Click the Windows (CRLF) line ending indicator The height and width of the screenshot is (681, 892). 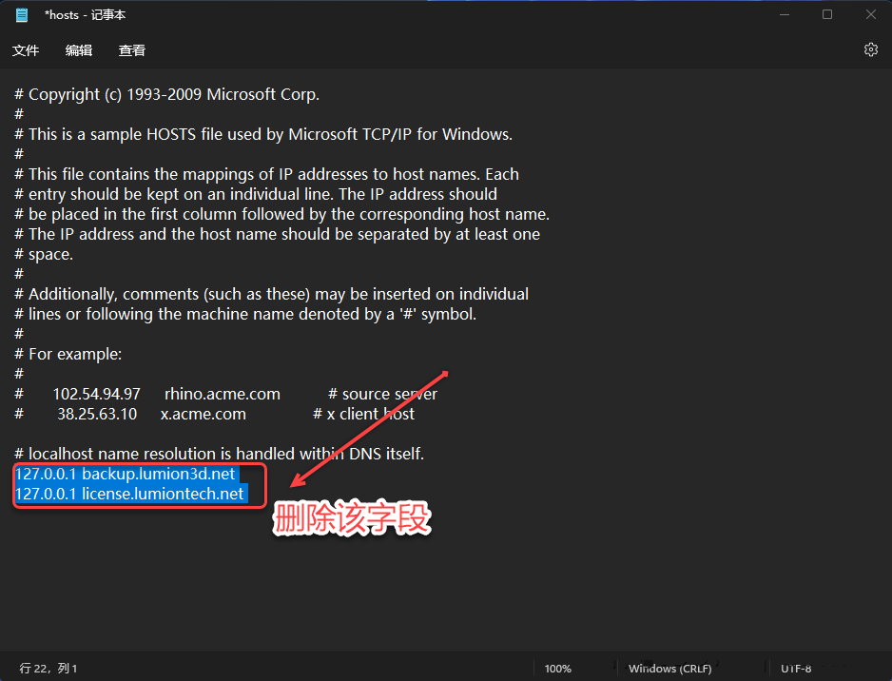(x=669, y=669)
